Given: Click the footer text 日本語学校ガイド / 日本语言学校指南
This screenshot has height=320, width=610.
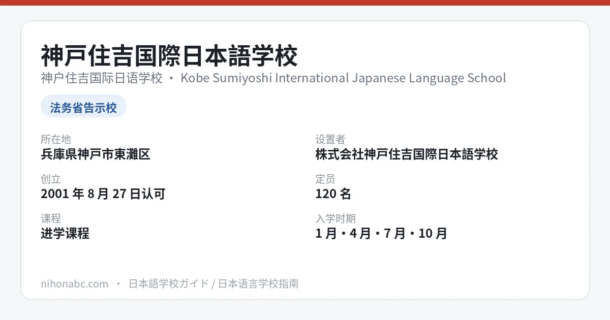Looking at the screenshot, I should tap(213, 283).
